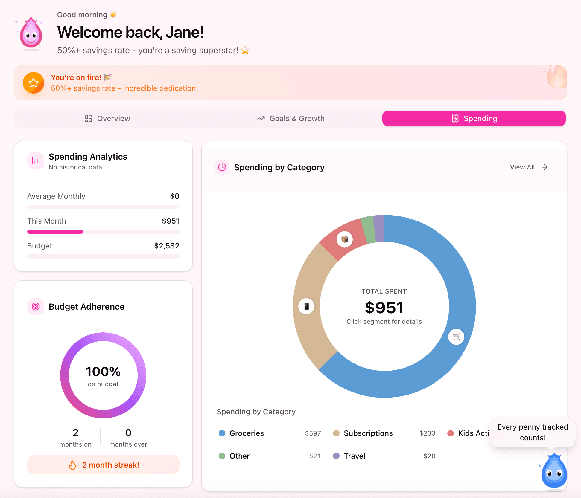Click the pie chart icon beside Spending by Category
This screenshot has height=498, width=581.
(222, 167)
